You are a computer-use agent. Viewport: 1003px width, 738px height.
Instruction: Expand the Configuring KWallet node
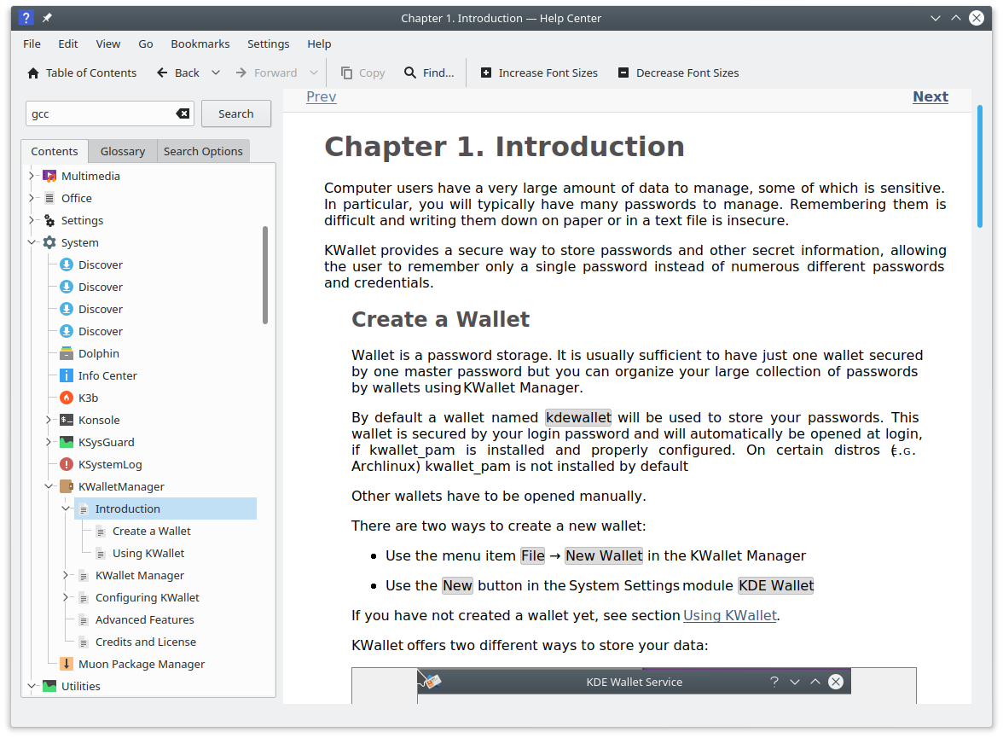click(x=67, y=597)
